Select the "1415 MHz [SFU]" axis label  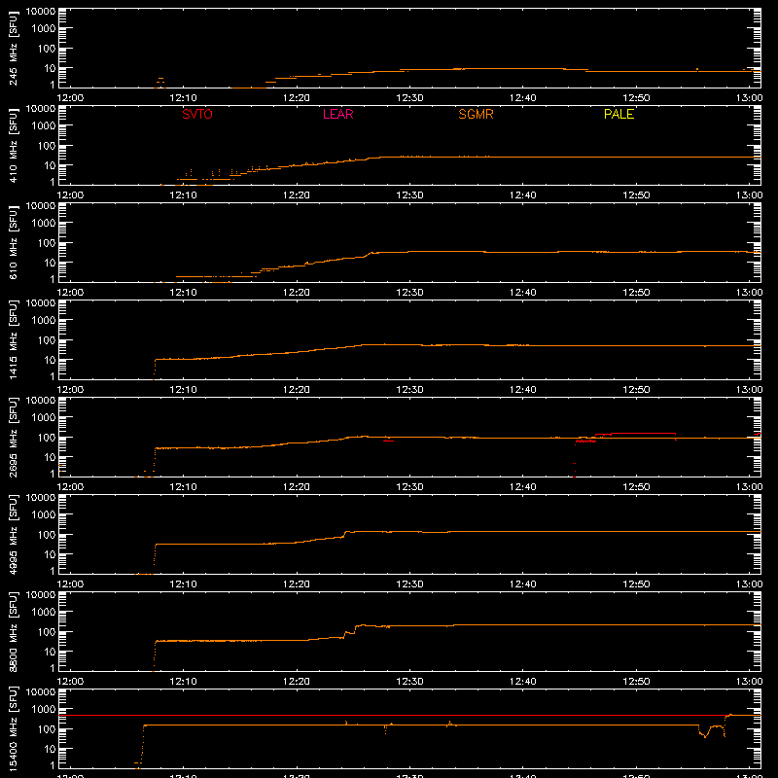coord(14,340)
